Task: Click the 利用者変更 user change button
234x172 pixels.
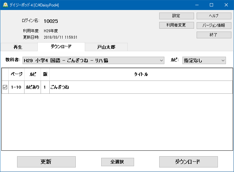Action: click(176, 25)
